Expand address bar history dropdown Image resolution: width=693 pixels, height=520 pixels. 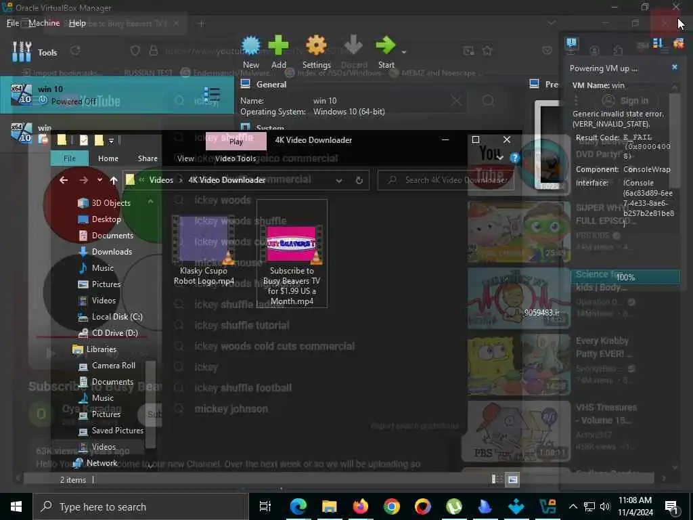tap(339, 180)
